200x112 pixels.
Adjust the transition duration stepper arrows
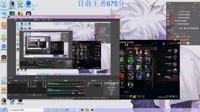101,86
